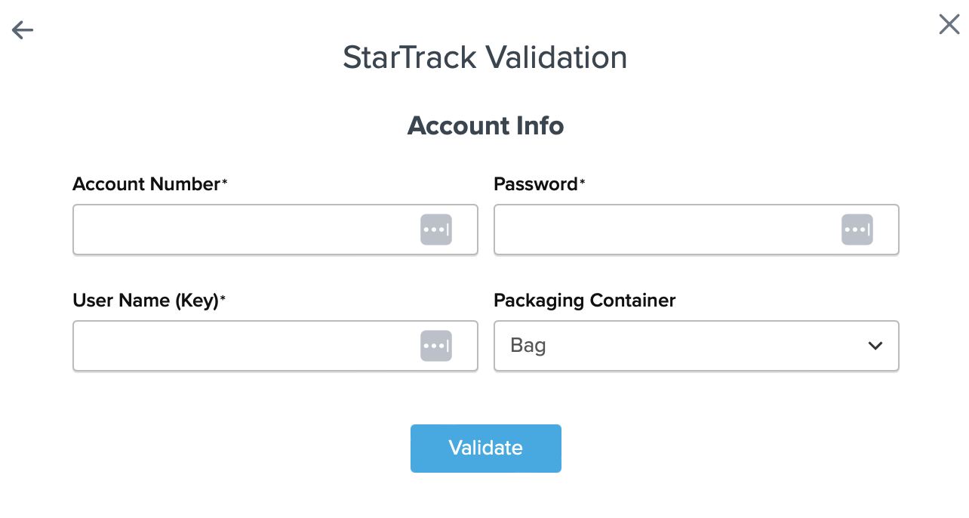Click the 'Packaging Container' label

pyautogui.click(x=584, y=301)
